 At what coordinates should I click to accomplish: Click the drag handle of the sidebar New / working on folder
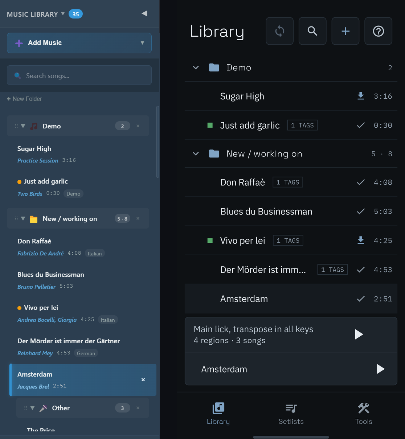coord(16,218)
